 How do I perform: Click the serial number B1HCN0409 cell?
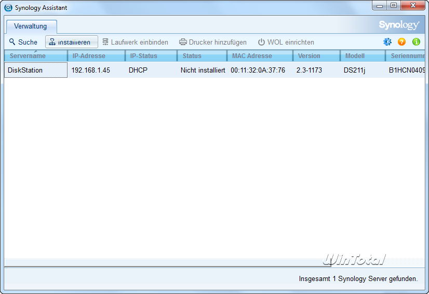tap(407, 70)
